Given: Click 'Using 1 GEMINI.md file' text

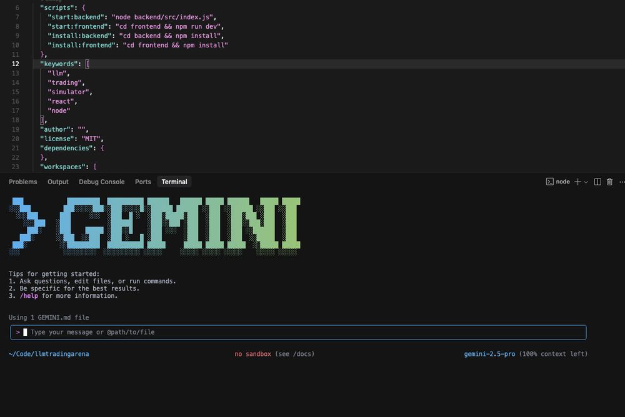Looking at the screenshot, I should [49, 317].
